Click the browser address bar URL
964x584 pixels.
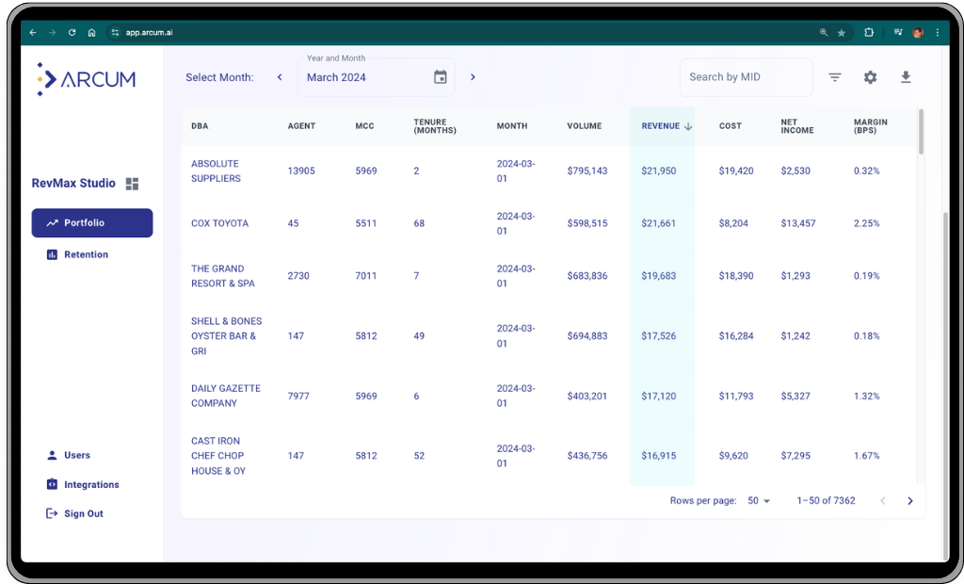[149, 33]
